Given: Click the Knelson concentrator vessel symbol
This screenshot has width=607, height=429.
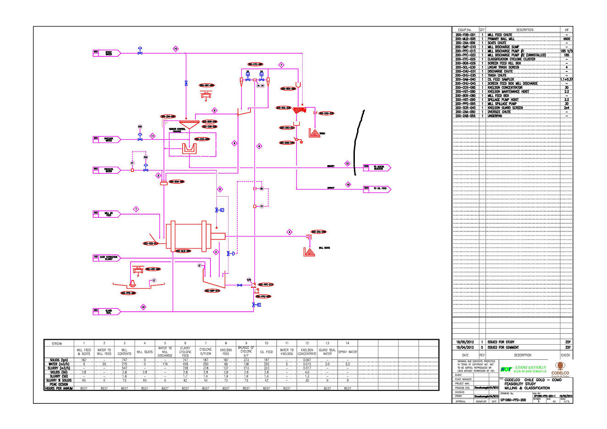Looking at the screenshot, I should pos(188,148).
